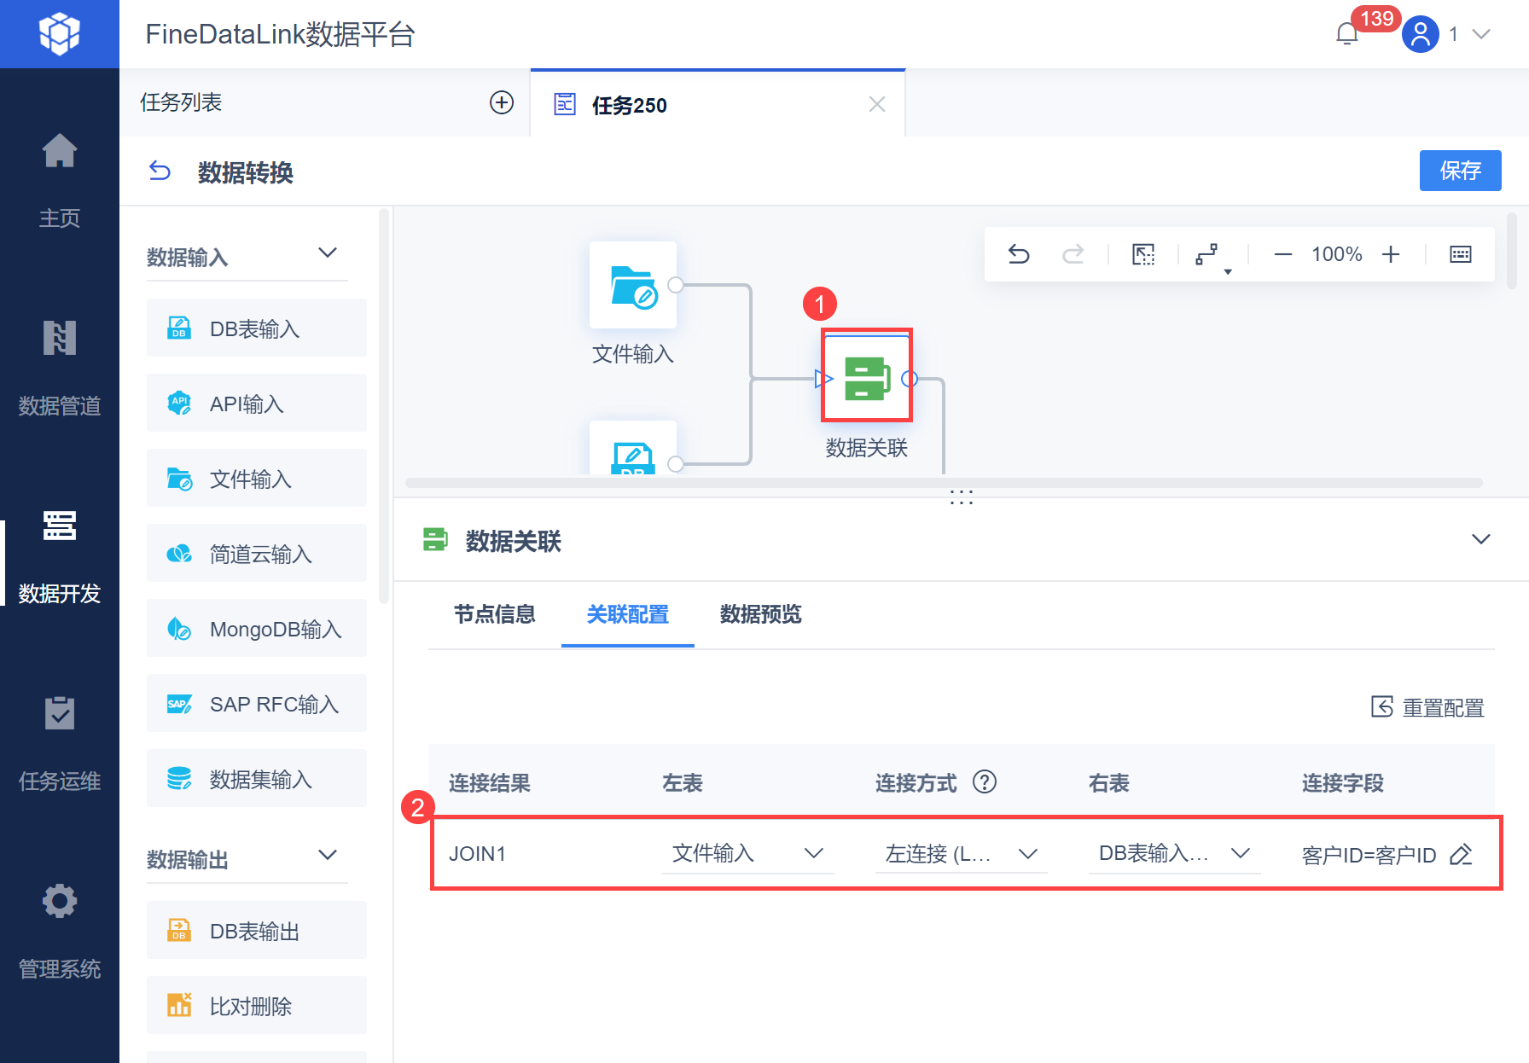1529x1063 pixels.
Task: Collapse the 数据输入 section
Action: tap(328, 253)
